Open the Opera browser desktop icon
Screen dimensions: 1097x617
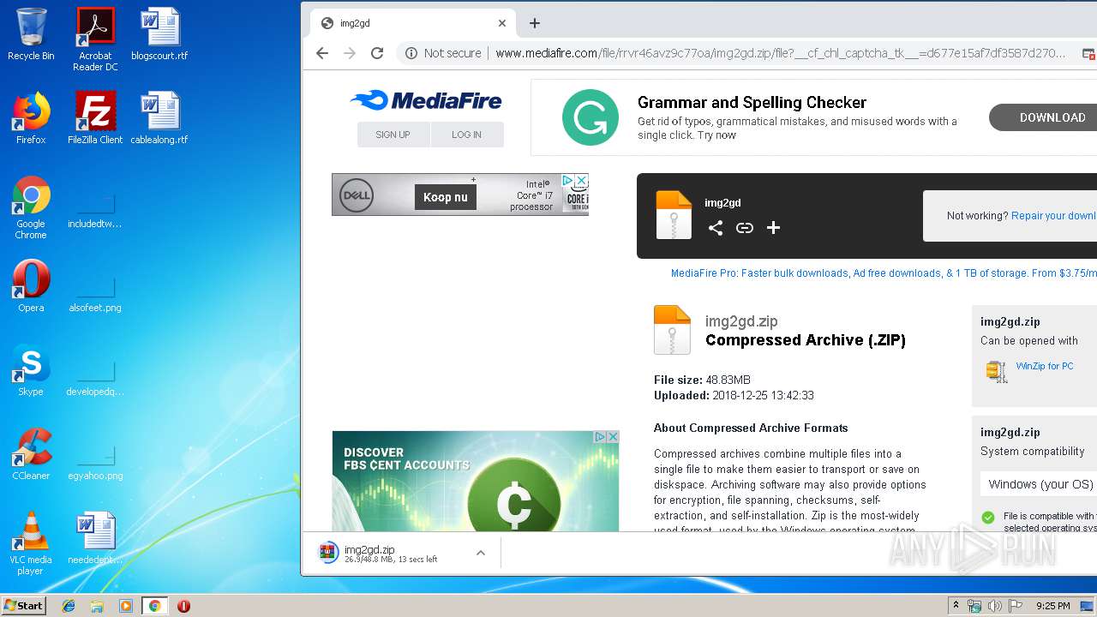[x=31, y=286]
